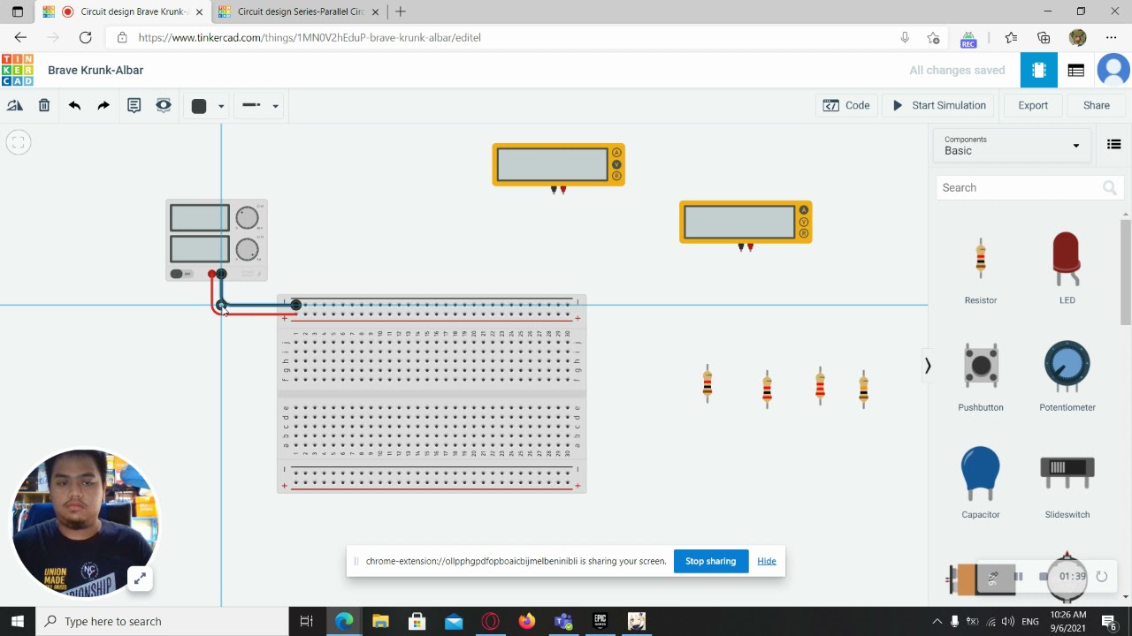
Task: Select the Brave Krunk-Albar browser tab
Action: coord(124,11)
